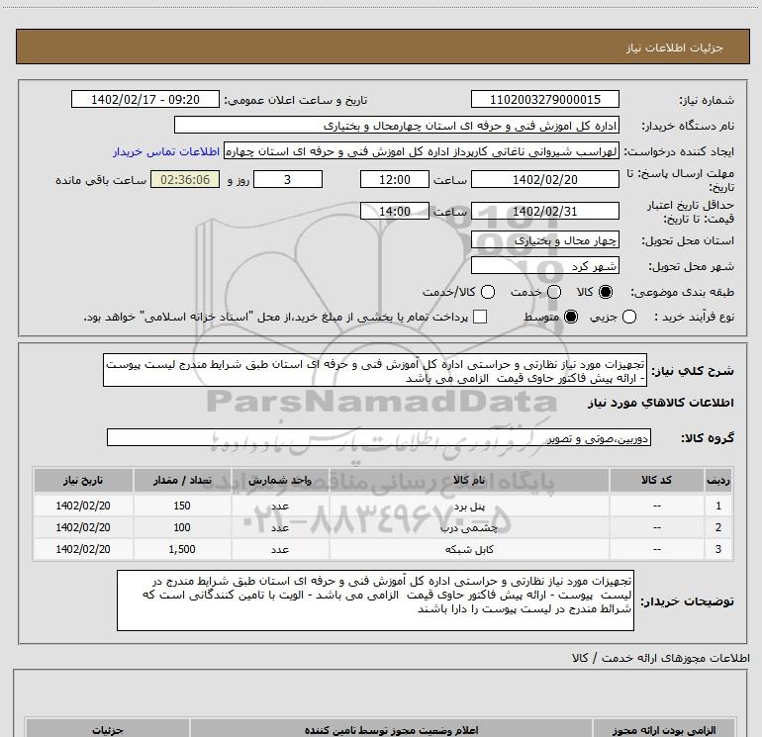Click quantity 100 in the چشمی درب row
This screenshot has height=737, width=762.
(x=182, y=528)
